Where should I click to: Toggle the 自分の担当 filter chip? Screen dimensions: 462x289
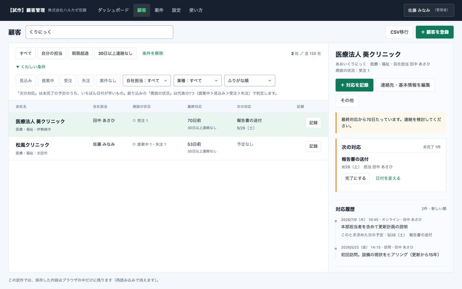(x=52, y=53)
